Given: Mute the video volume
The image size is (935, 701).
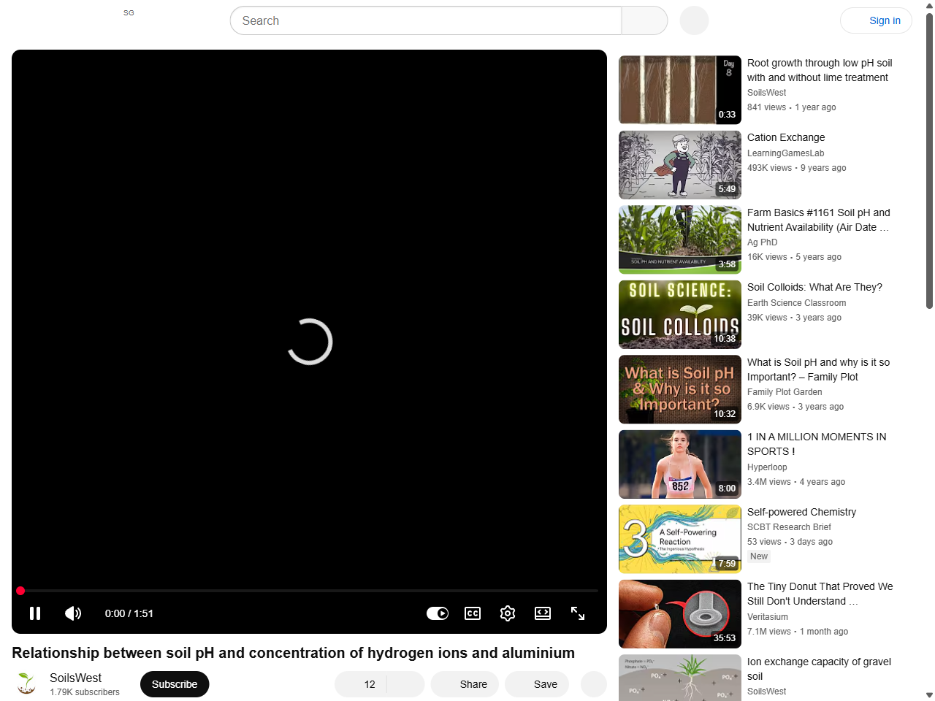Looking at the screenshot, I should point(73,613).
